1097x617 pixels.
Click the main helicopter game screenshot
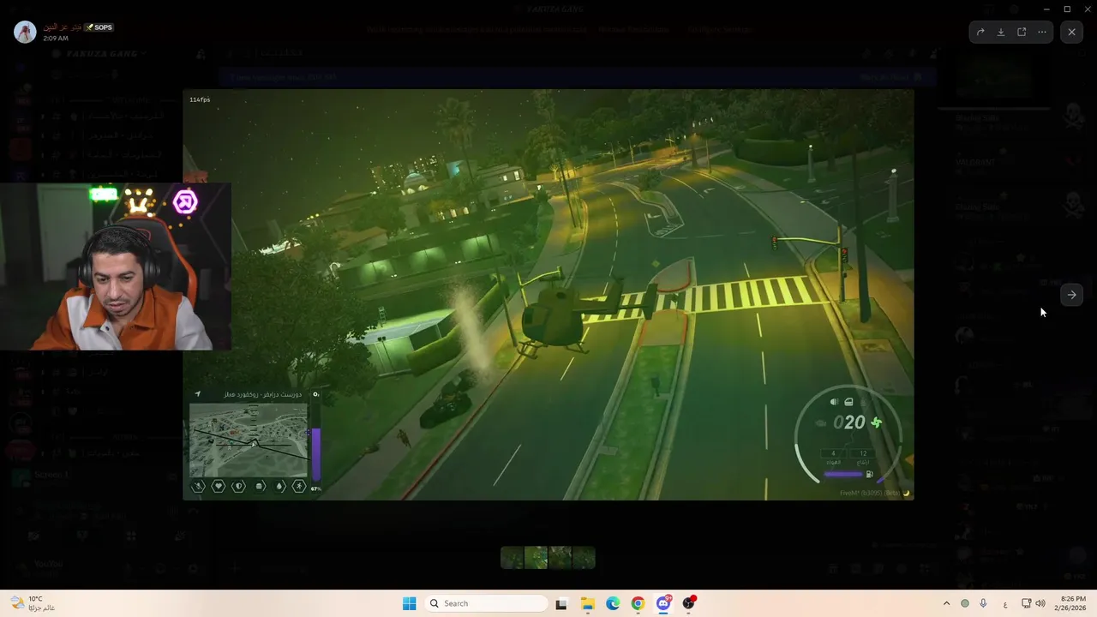coord(548,295)
